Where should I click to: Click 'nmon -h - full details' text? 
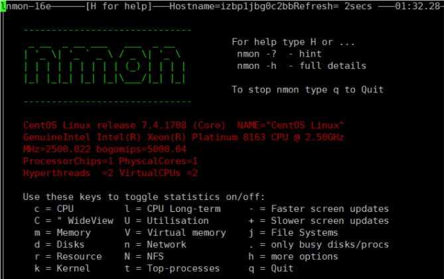[x=301, y=66]
